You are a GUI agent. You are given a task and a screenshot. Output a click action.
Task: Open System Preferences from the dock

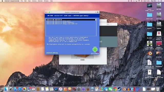coord(79,89)
